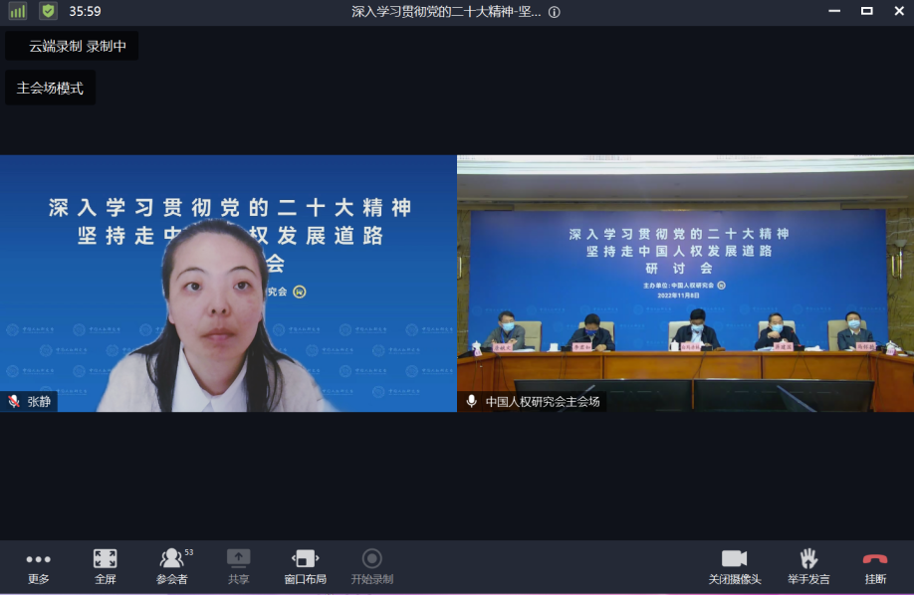
Task: Click the 主会场模式 mode label
Action: coord(50,88)
